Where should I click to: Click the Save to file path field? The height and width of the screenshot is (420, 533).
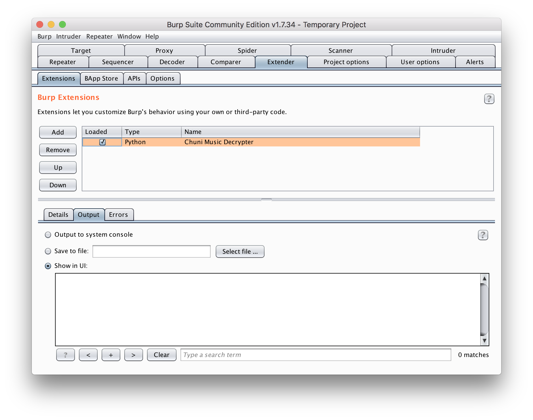(152, 251)
